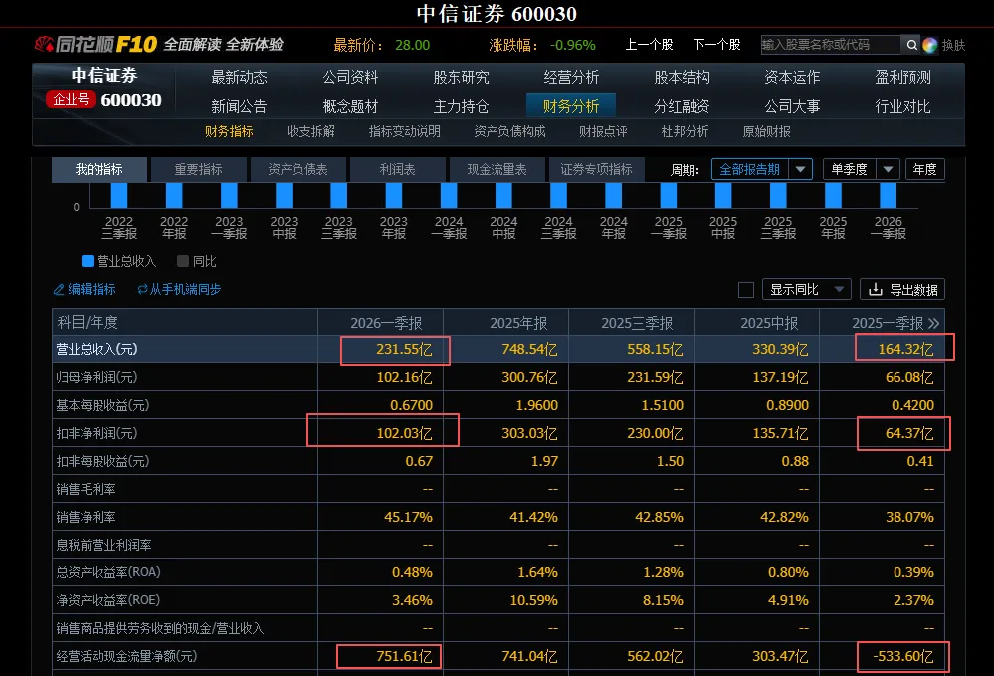Open 股本结构 section
994x676 pixels.
[683, 78]
